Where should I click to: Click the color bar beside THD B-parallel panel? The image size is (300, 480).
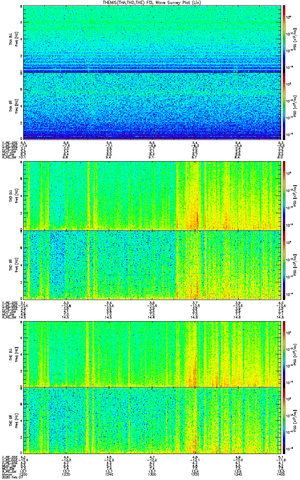(x=284, y=265)
